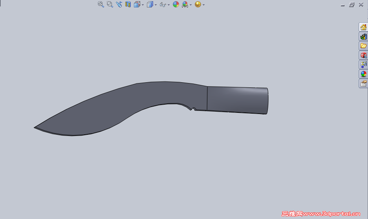Click the View Settings gold sphere icon

(x=198, y=4)
